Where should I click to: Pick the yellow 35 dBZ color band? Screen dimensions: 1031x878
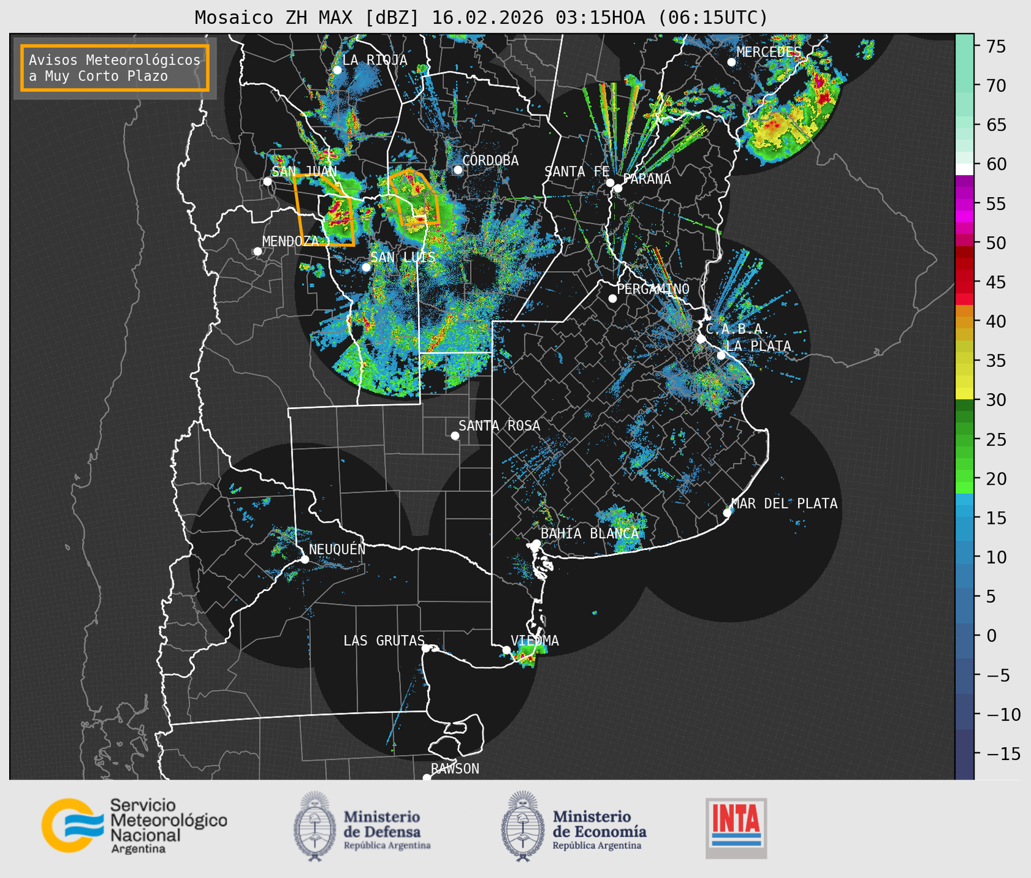click(x=964, y=361)
